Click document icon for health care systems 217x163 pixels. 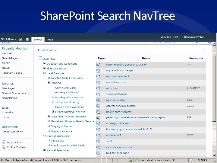pyautogui.click(x=98, y=112)
